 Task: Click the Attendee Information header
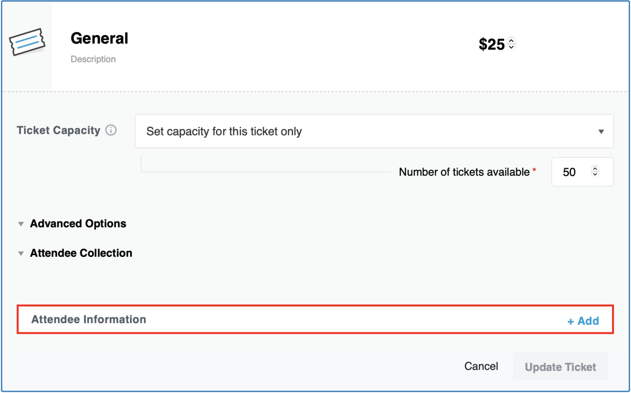click(89, 319)
